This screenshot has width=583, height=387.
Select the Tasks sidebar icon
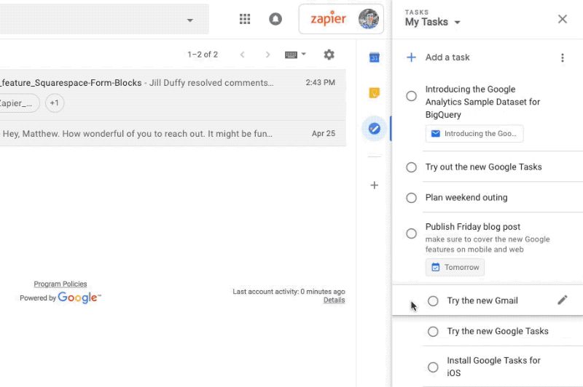[x=375, y=128]
